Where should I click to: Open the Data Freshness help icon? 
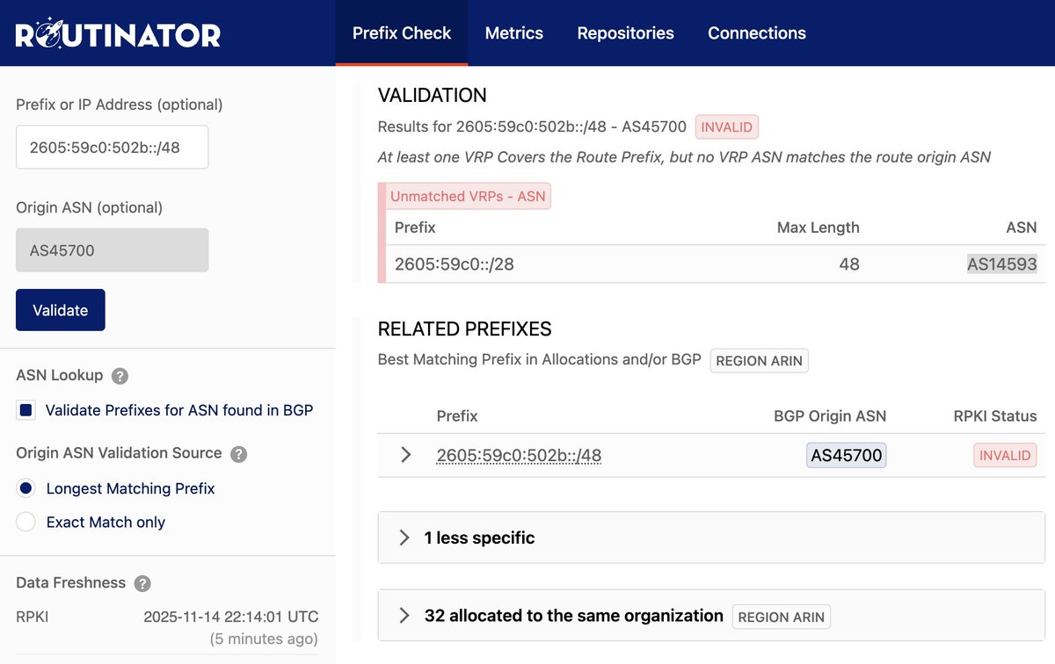tap(142, 584)
